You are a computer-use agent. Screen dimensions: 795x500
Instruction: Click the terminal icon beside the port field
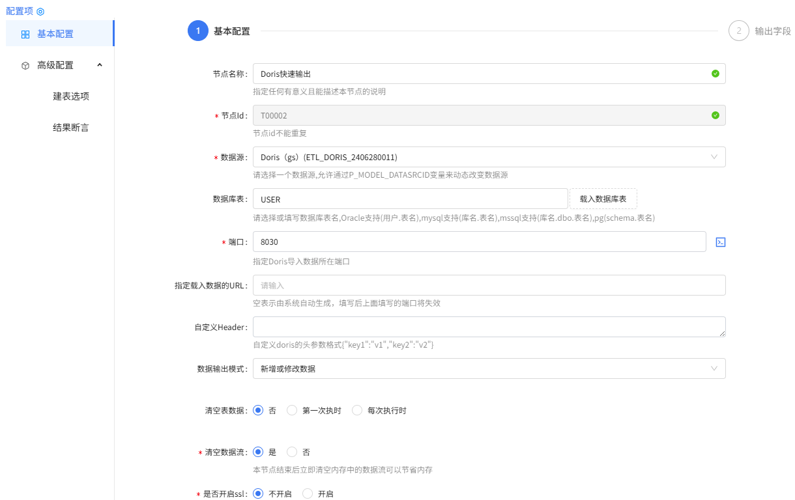point(719,242)
